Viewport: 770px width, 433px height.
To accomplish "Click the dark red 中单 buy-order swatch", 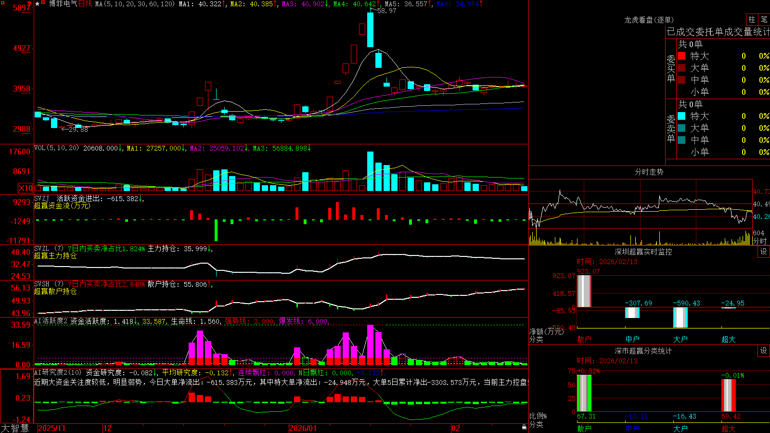I will click(x=681, y=80).
